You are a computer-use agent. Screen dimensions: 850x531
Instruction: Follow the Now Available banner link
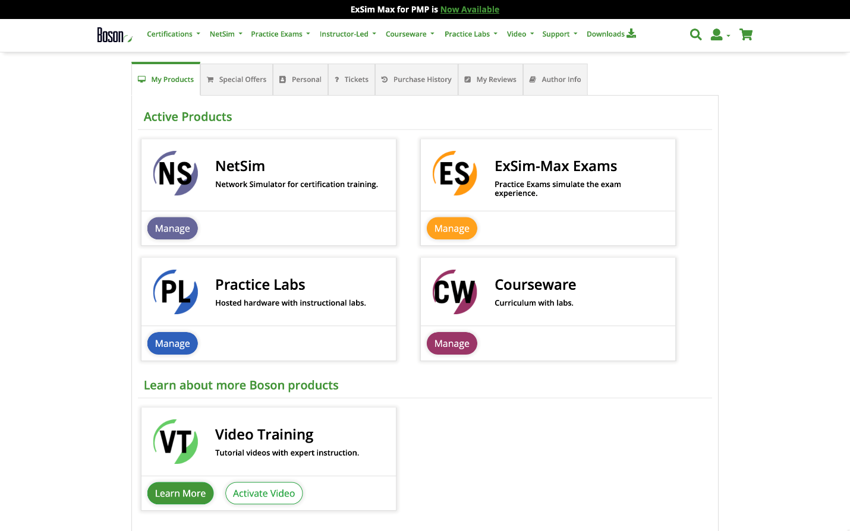pyautogui.click(x=470, y=10)
